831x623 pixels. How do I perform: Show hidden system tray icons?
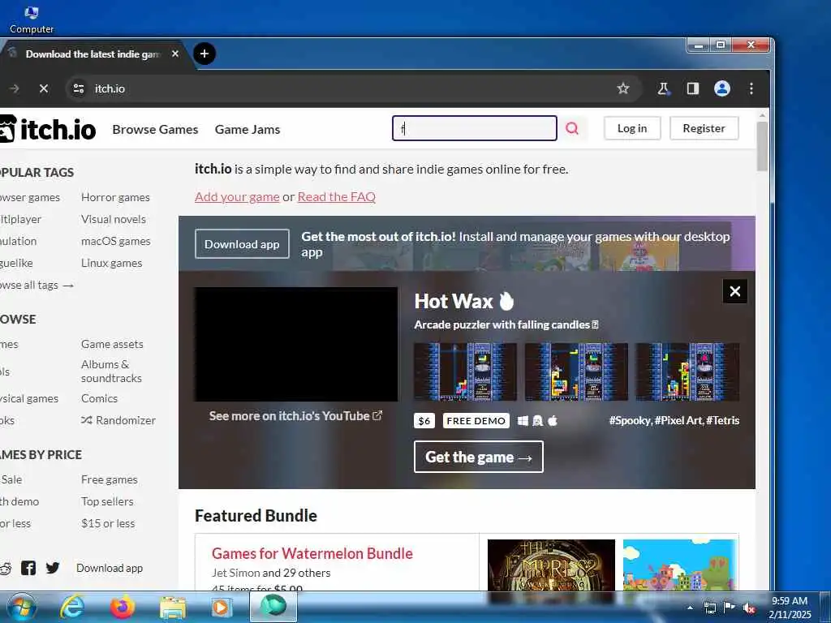coord(690,608)
